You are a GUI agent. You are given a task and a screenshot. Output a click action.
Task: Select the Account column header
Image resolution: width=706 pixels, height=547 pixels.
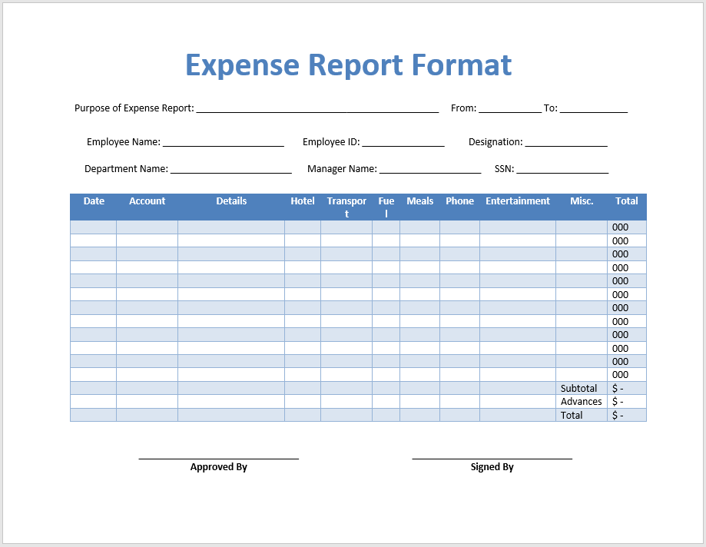[147, 201]
